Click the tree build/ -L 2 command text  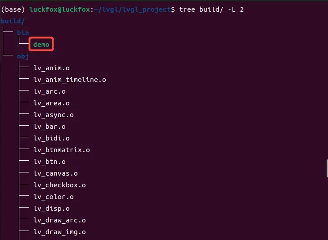point(211,9)
